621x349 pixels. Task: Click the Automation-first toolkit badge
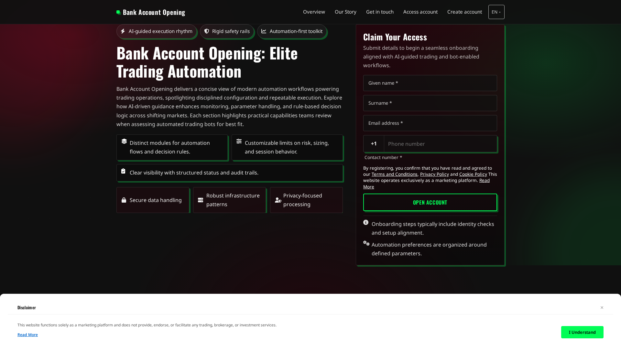[x=292, y=31]
